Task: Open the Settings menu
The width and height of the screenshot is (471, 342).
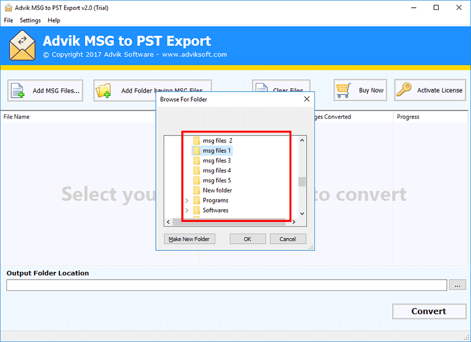Action: pyautogui.click(x=31, y=20)
